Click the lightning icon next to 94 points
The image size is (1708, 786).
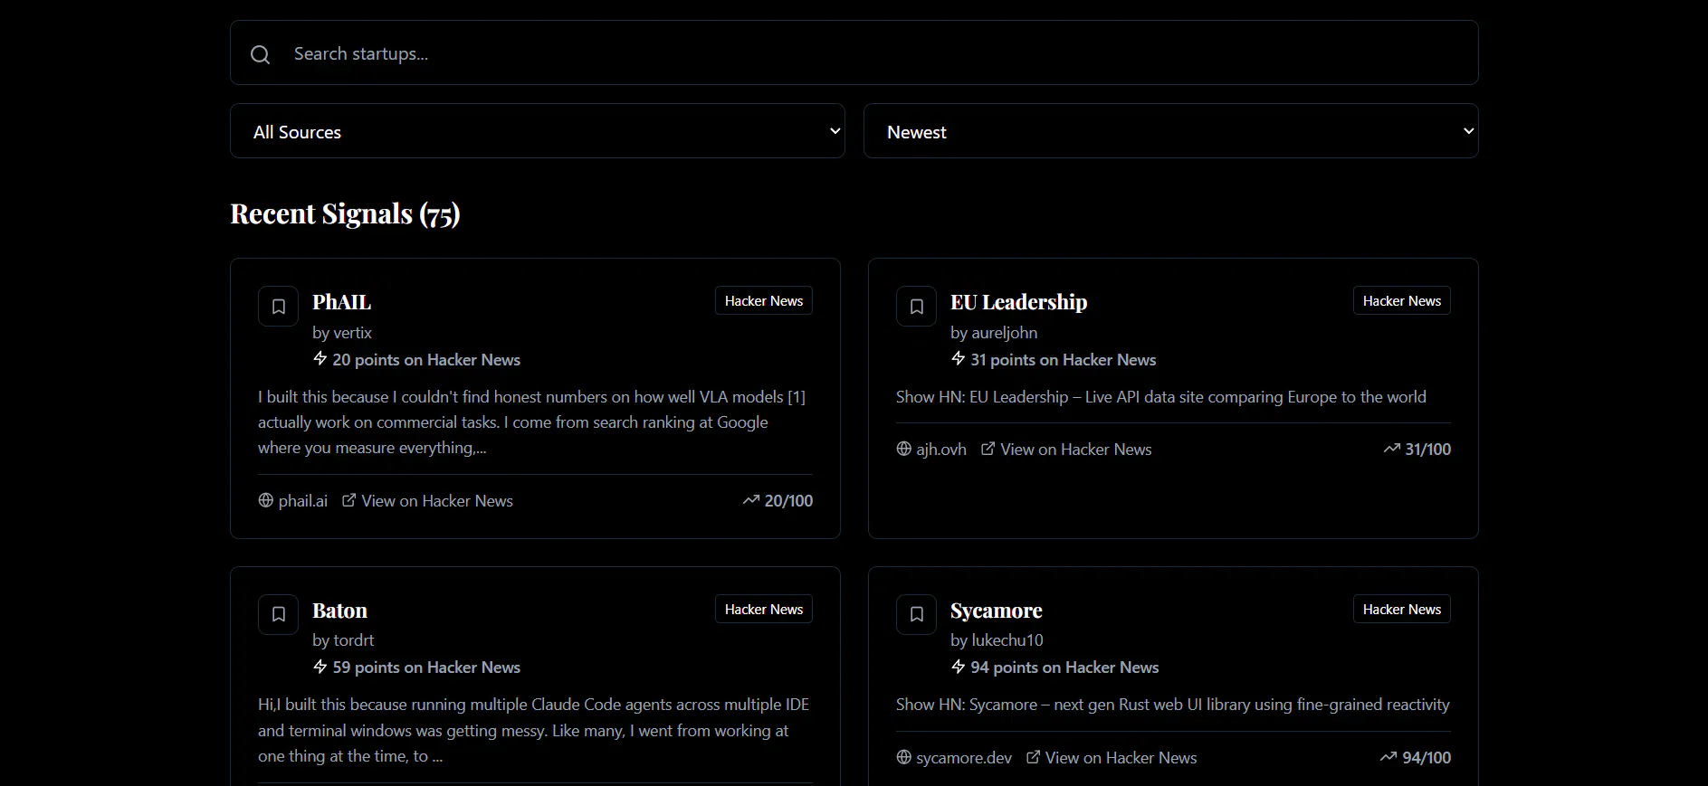point(959,667)
